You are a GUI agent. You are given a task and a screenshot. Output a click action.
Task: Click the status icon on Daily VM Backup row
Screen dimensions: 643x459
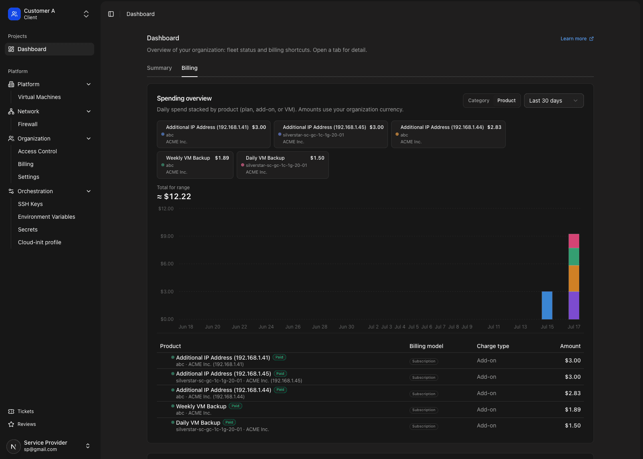click(x=173, y=422)
